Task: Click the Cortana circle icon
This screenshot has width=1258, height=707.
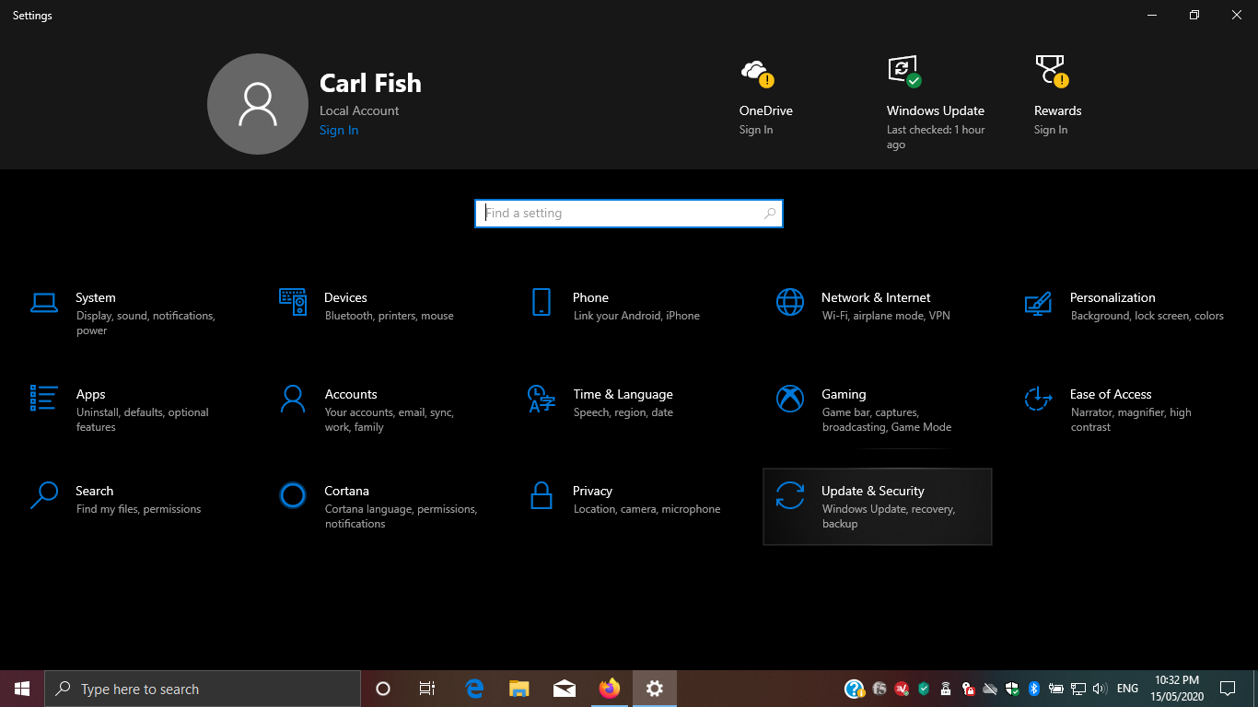Action: coord(293,495)
